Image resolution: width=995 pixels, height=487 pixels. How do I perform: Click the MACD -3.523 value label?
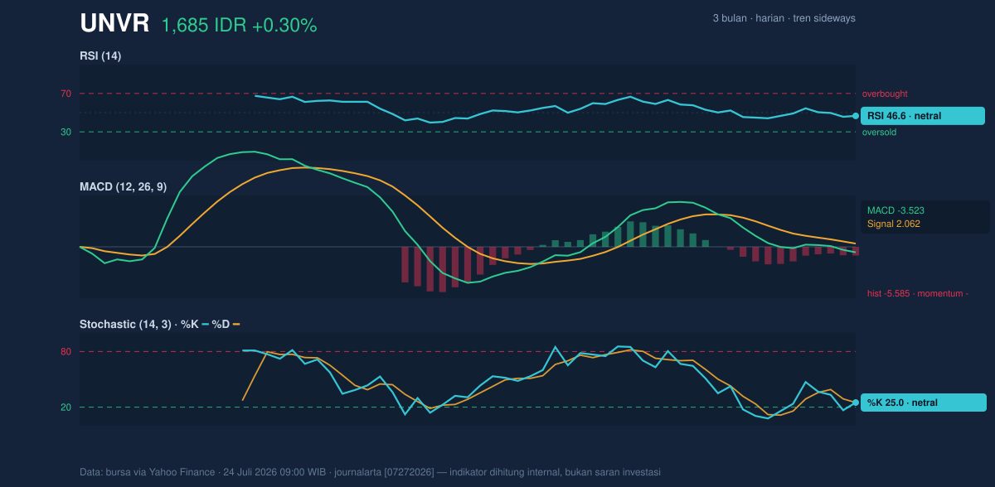(x=895, y=210)
